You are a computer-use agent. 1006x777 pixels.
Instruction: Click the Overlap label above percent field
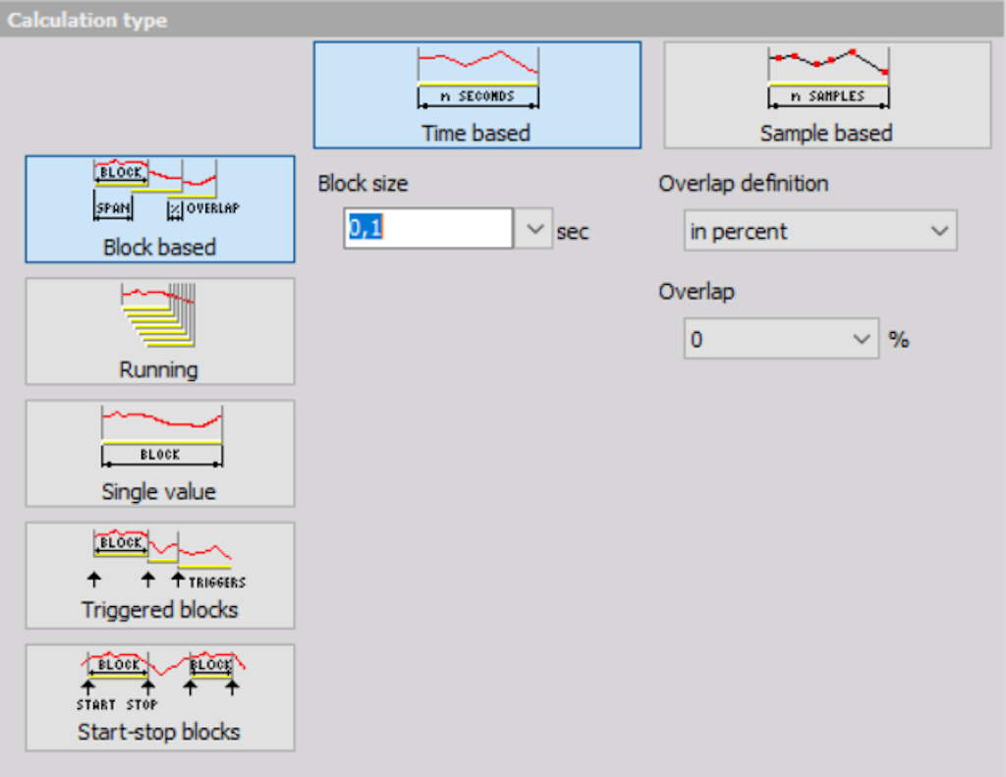pos(697,292)
